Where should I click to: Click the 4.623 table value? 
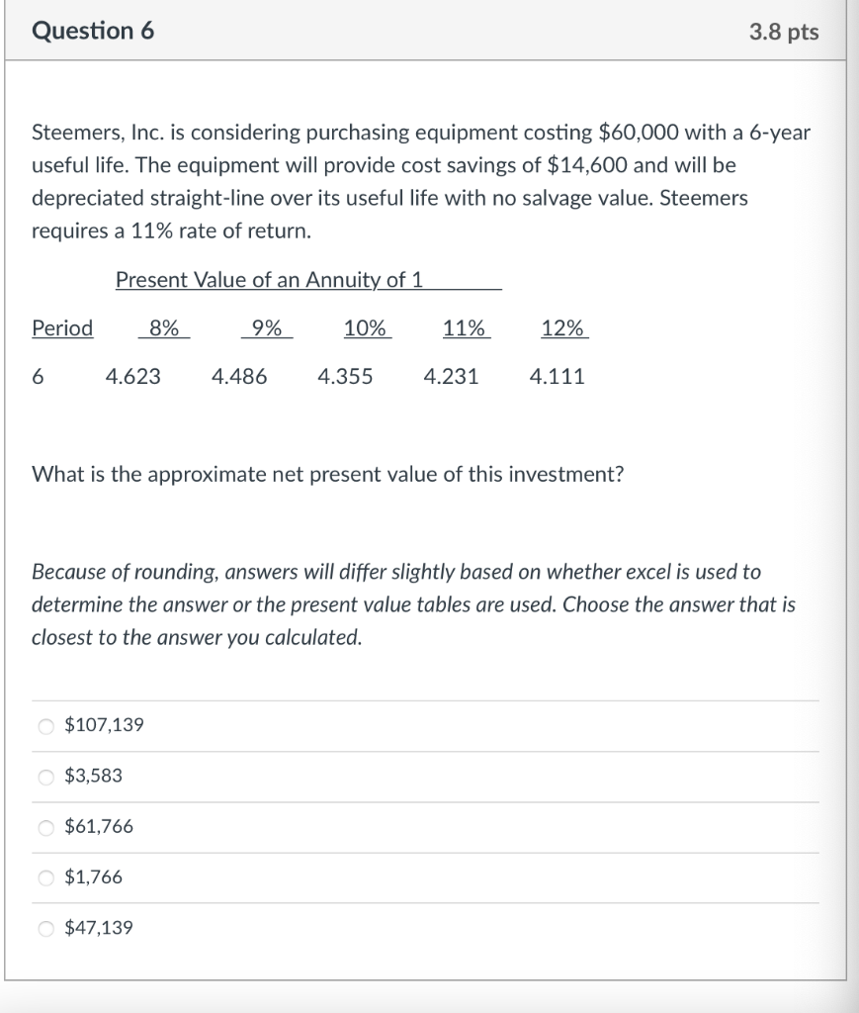click(133, 377)
